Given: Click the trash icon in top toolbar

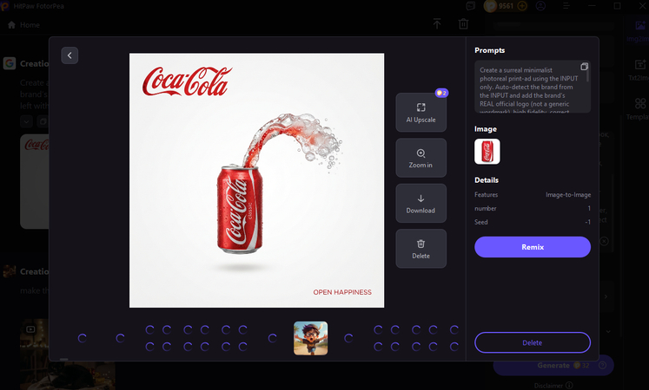Looking at the screenshot, I should [x=463, y=24].
